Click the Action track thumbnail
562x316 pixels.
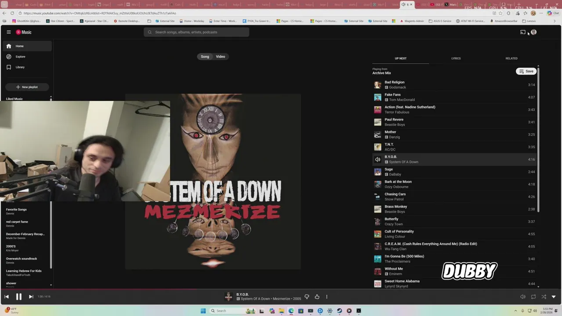coord(378,110)
